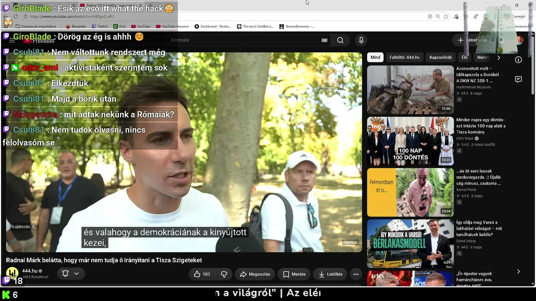This screenshot has height=301, width=536.
Task: Reload the page with refresh icon
Action: 15,16
